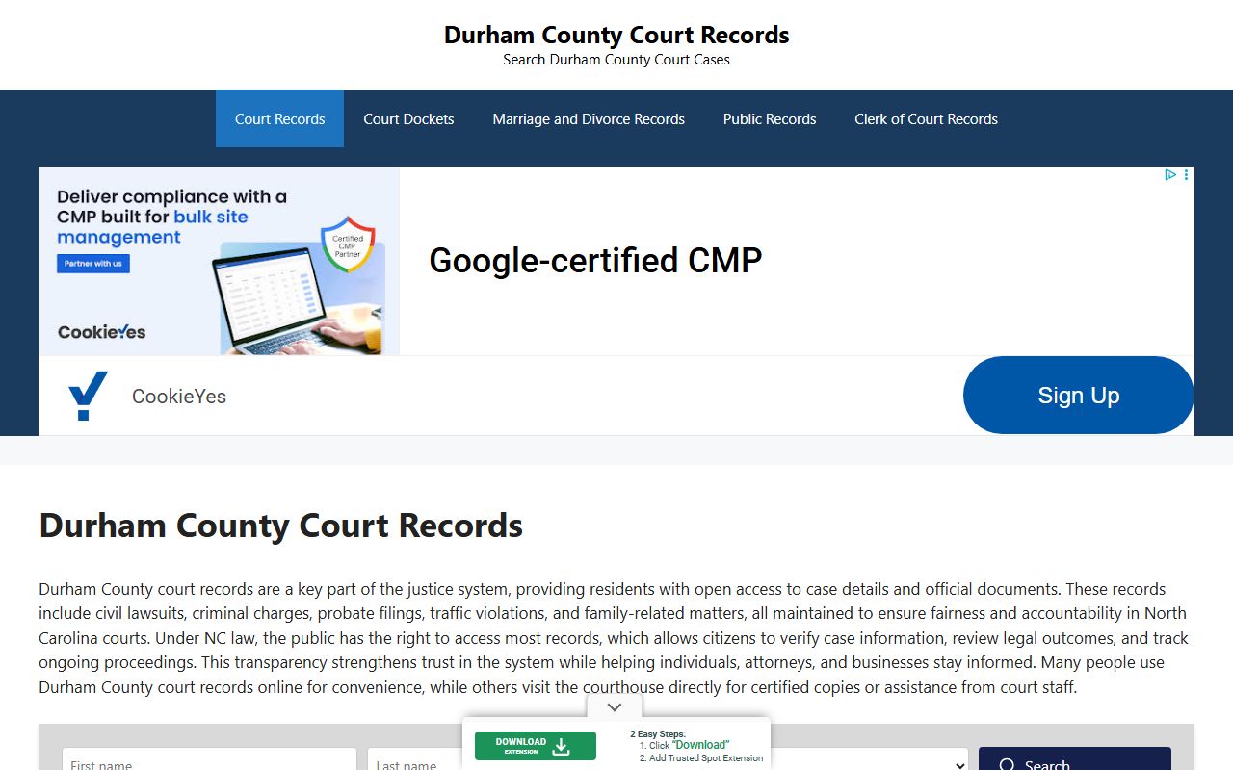The height and width of the screenshot is (770, 1233).
Task: Click the Search button
Action: 1075,759
